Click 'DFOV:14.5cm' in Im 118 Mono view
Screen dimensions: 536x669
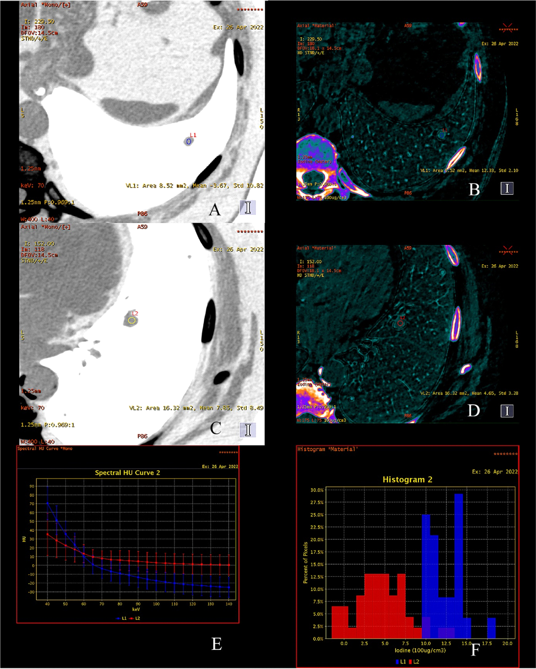click(39, 255)
